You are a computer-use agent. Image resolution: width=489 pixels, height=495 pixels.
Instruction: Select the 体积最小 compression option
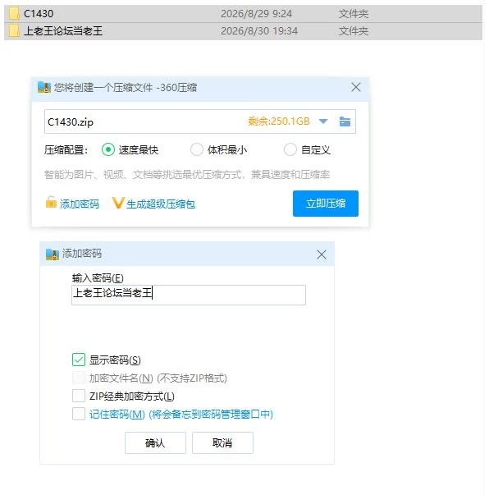[x=197, y=149]
